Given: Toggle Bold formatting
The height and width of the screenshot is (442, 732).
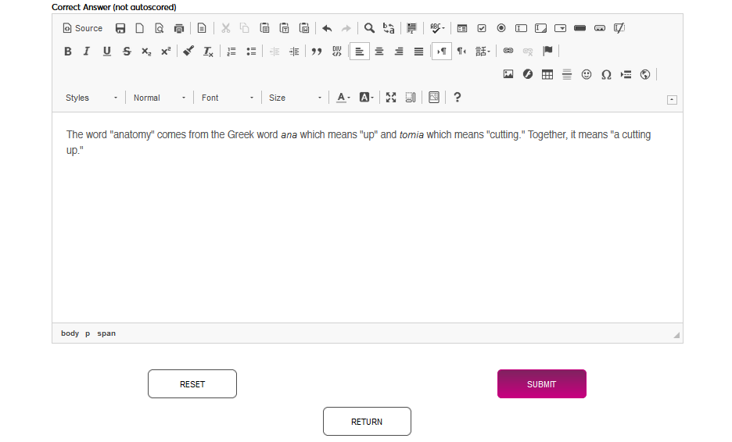Looking at the screenshot, I should coord(68,52).
